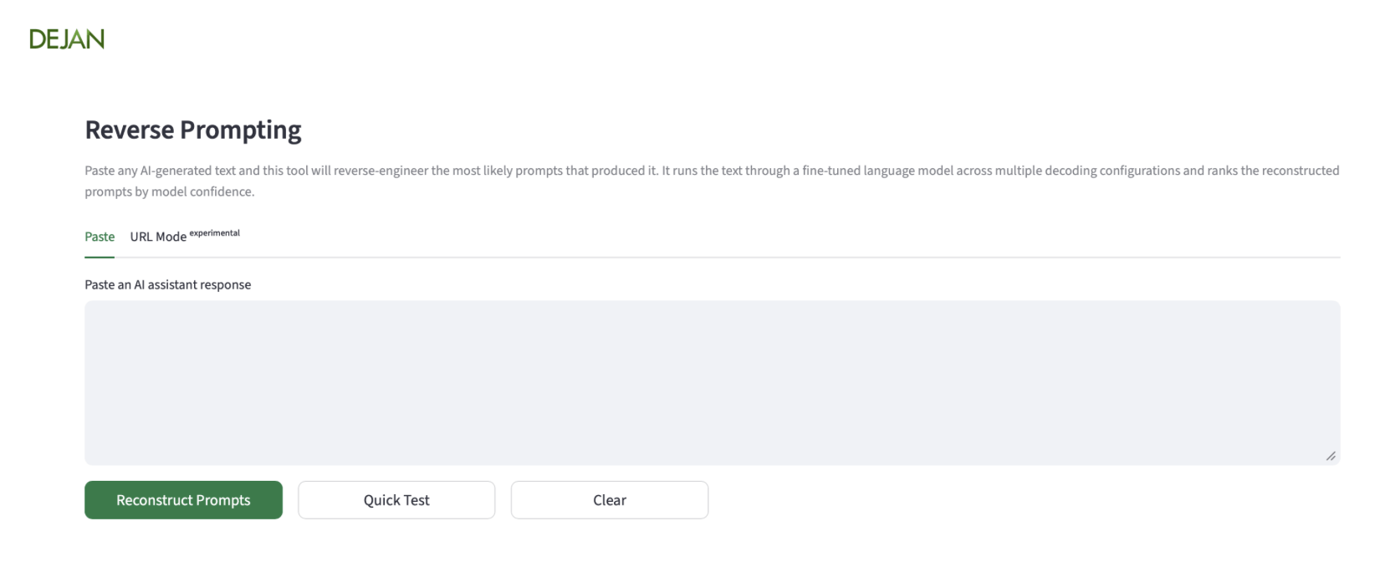This screenshot has height=562, width=1380.
Task: Place cursor in the empty paste box
Action: 711,382
